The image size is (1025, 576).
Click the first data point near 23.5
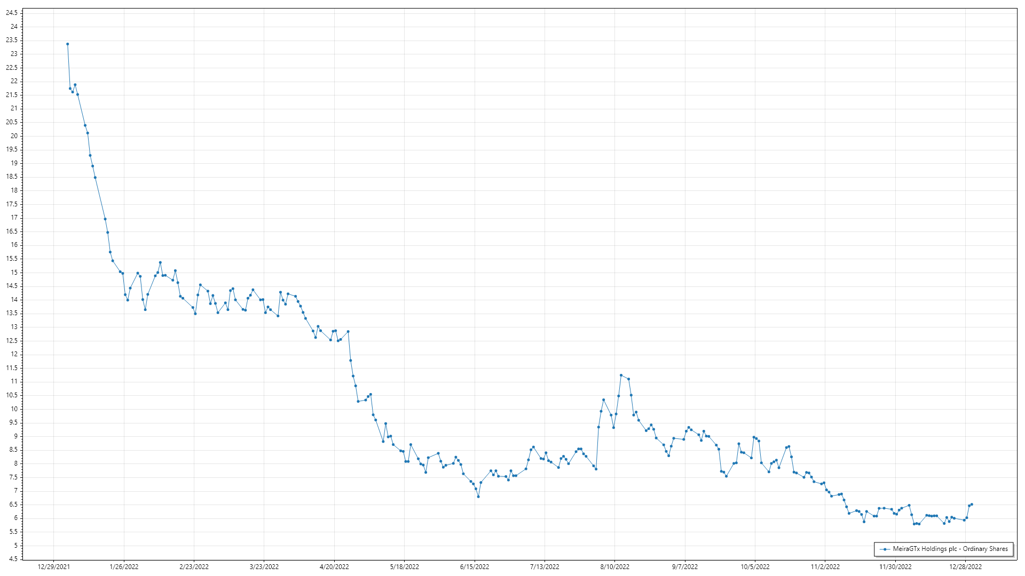[67, 44]
